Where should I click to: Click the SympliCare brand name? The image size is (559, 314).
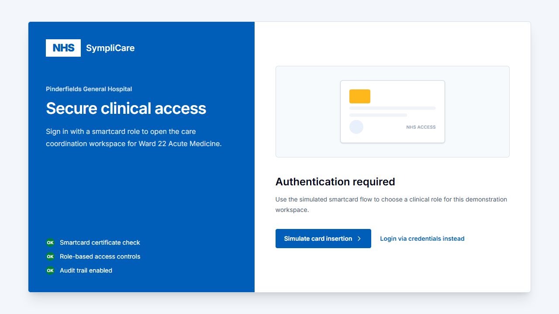pos(110,48)
